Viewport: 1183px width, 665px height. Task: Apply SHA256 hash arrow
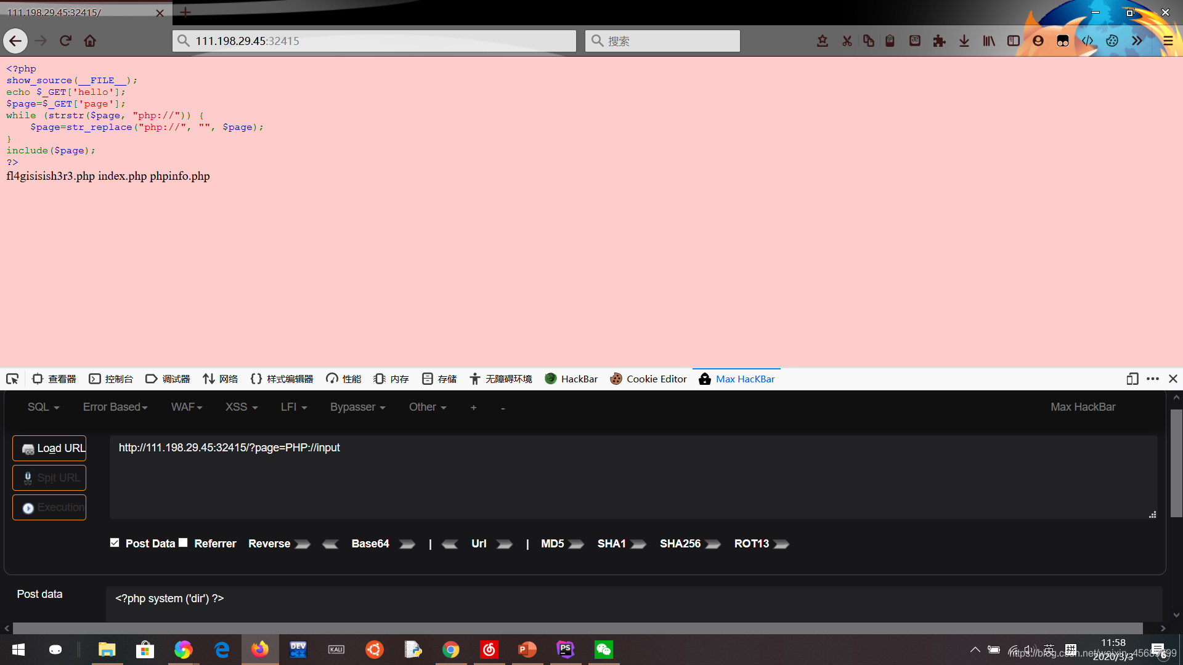coord(713,544)
